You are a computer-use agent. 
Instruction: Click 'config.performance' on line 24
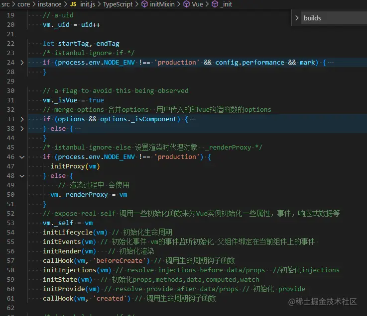250,63
